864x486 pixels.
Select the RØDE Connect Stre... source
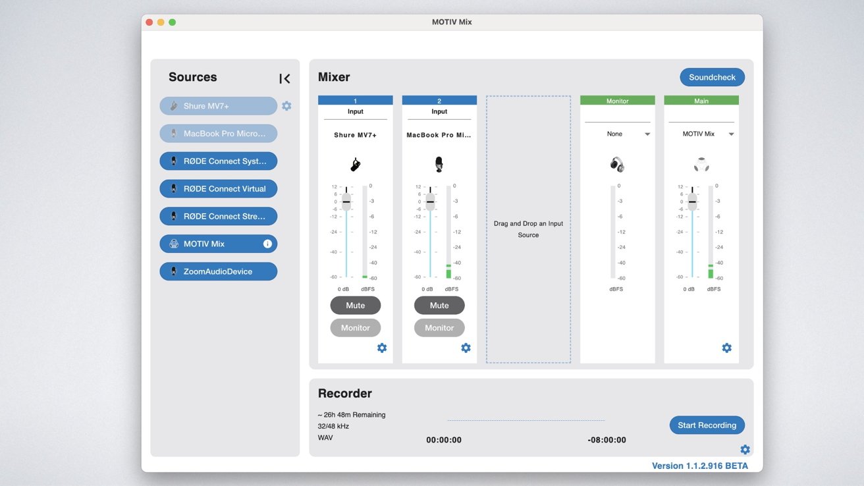[x=218, y=216]
